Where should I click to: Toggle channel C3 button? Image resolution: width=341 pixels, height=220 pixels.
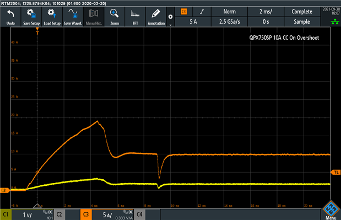(86, 214)
